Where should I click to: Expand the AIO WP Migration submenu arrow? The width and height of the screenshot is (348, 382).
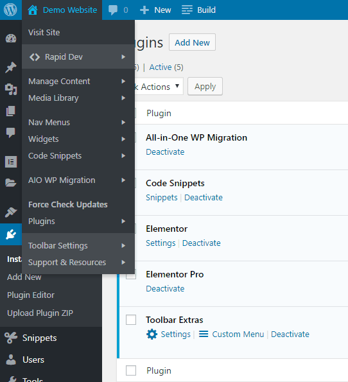click(123, 180)
